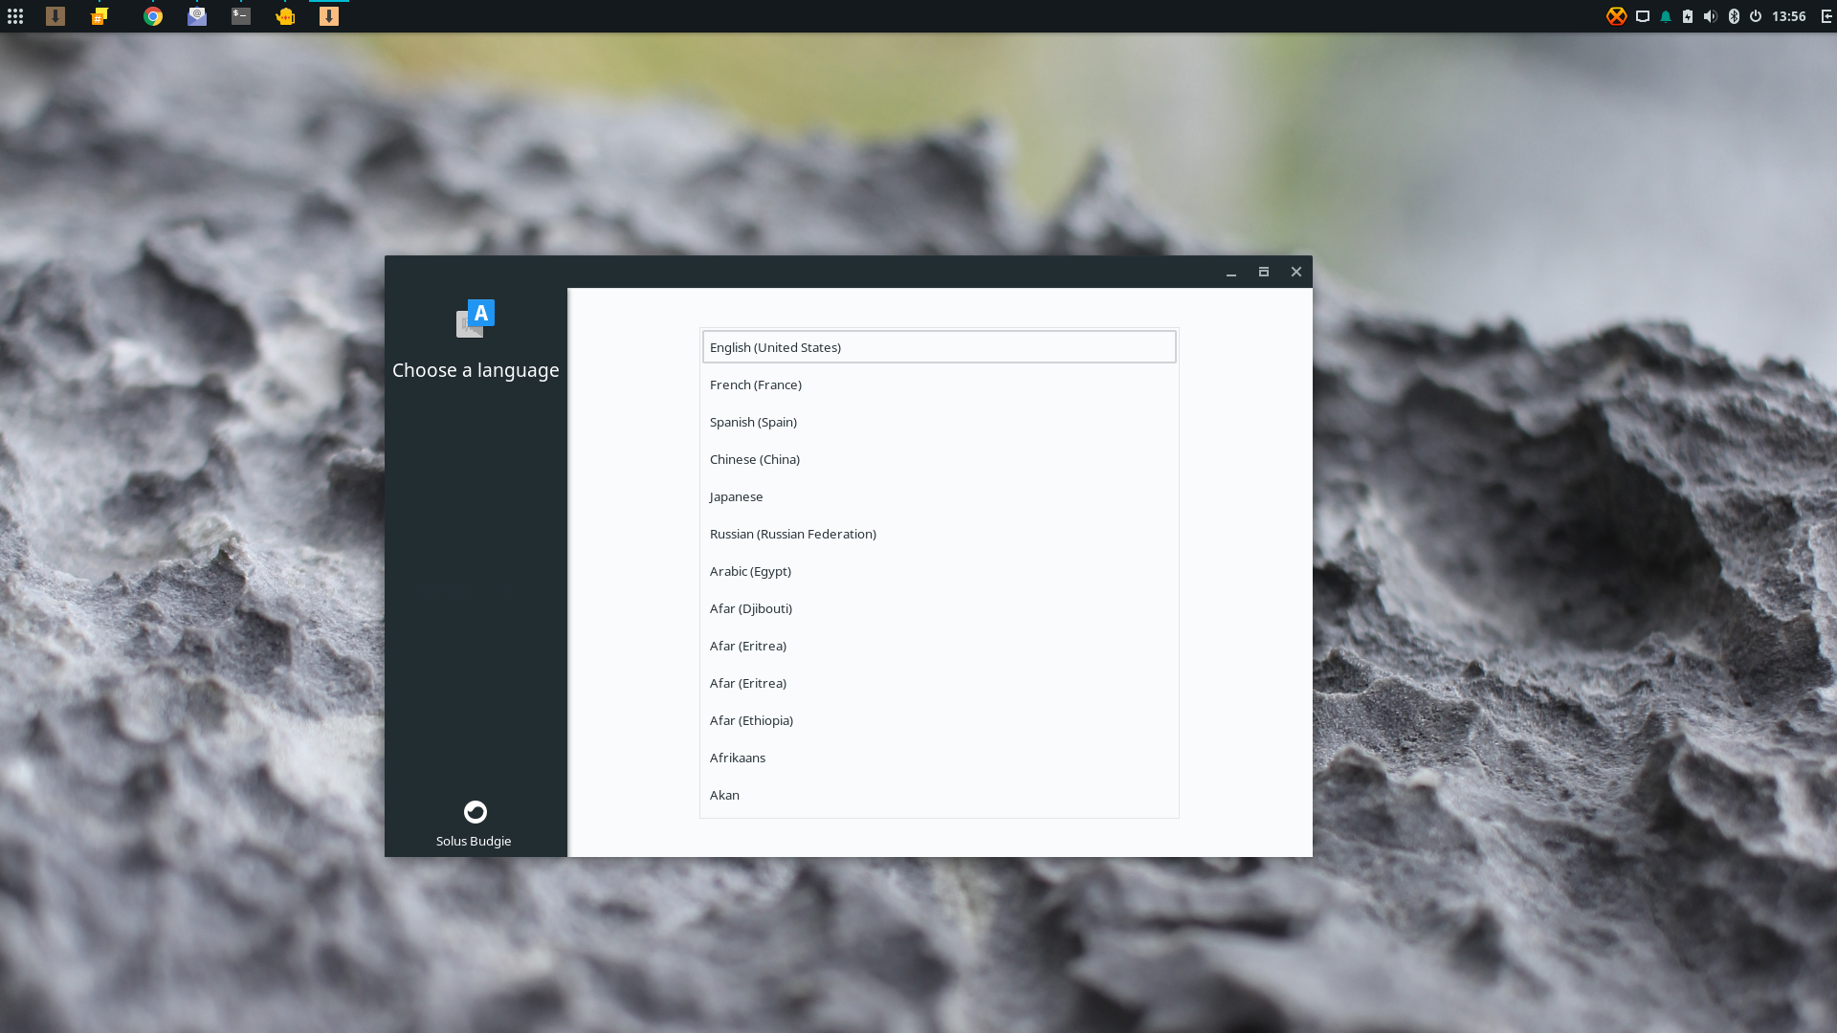Click the active light-orange installer icon
Image resolution: width=1837 pixels, height=1033 pixels.
pyautogui.click(x=329, y=16)
